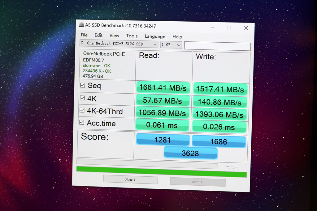317x211 pixels.
Task: Click the empty text field beside size dropdown
Action: pyautogui.click(x=217, y=46)
